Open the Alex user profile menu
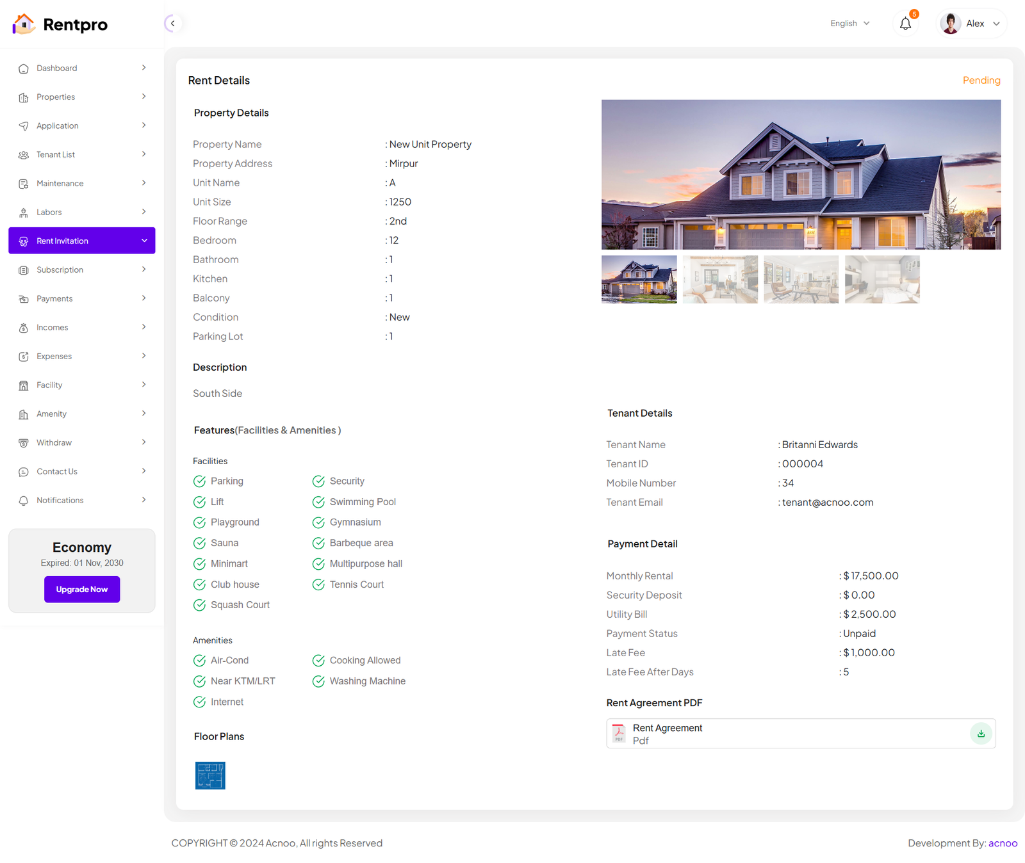Screen dimensions: 1025x863 tap(971, 24)
